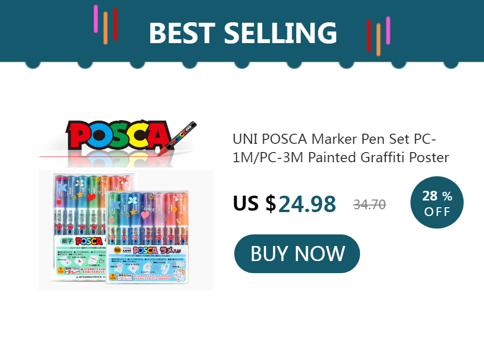Click the orange stripe on left banner
484x339 pixels.
tap(106, 28)
